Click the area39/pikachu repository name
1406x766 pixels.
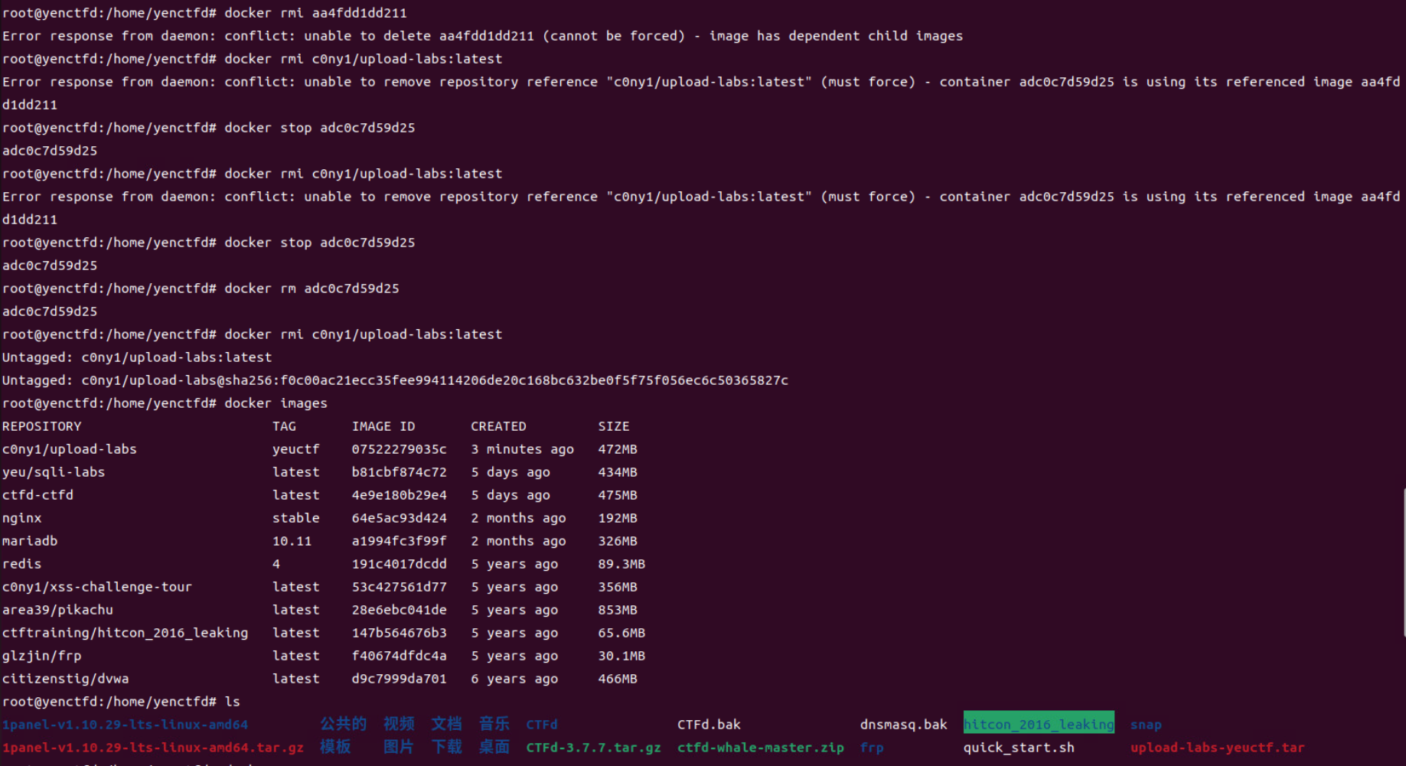click(x=57, y=610)
